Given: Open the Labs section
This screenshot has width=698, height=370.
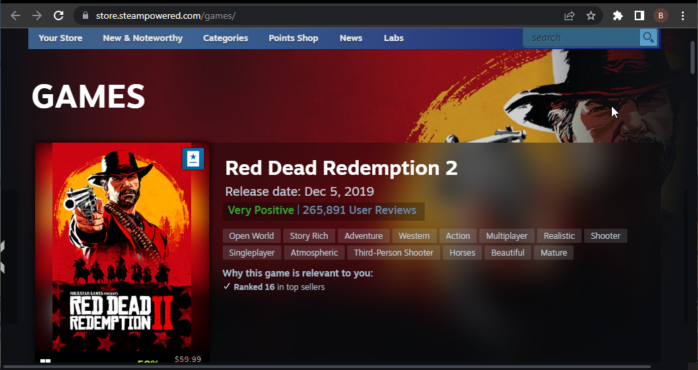Looking at the screenshot, I should [x=394, y=38].
